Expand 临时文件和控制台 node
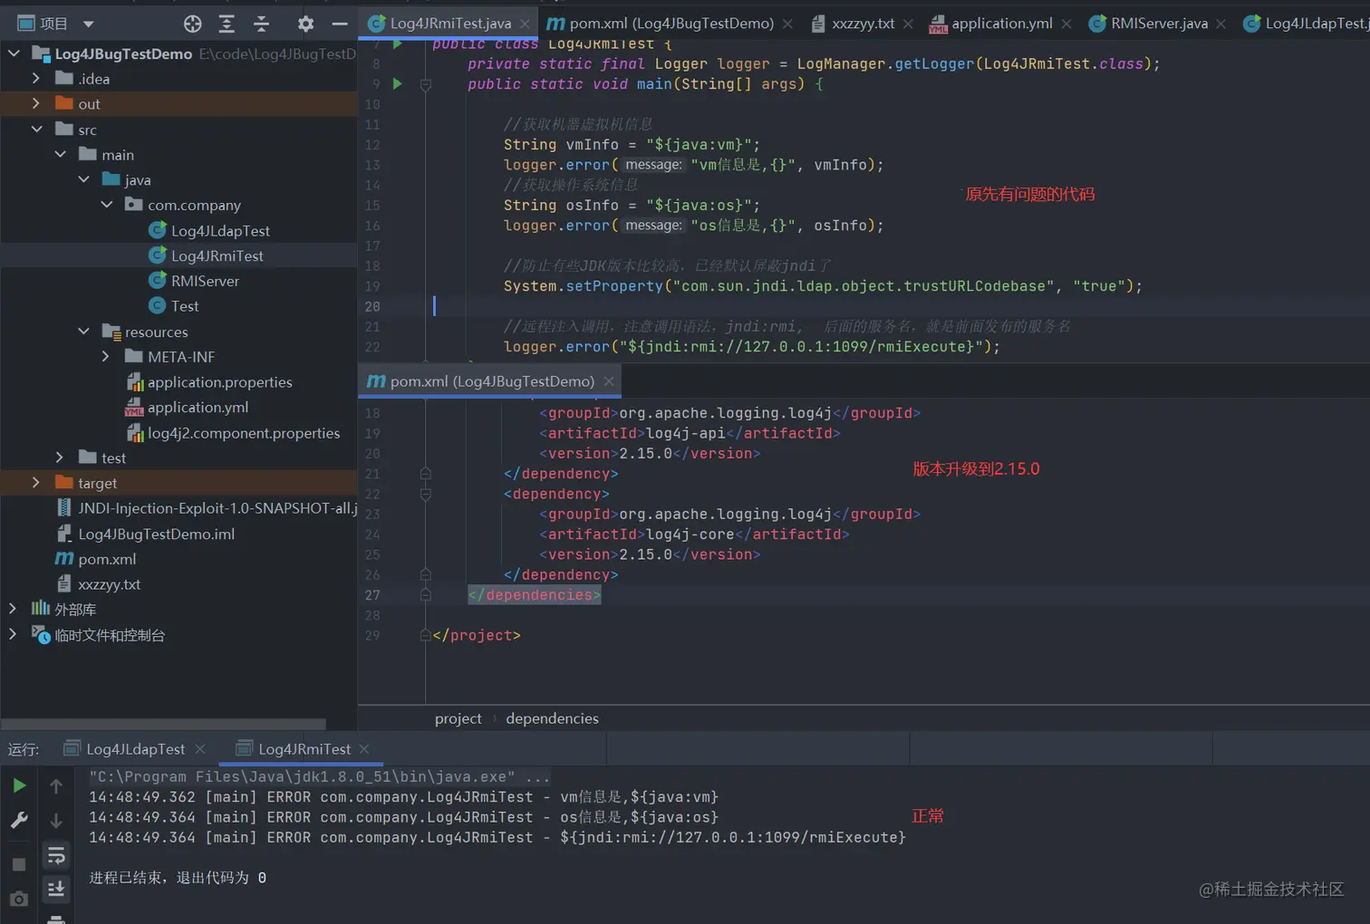 (13, 634)
